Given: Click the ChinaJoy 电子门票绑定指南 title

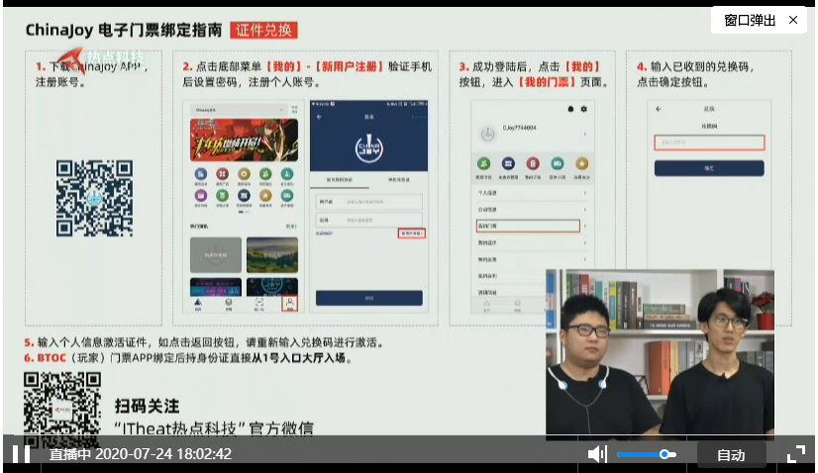Looking at the screenshot, I should [124, 31].
